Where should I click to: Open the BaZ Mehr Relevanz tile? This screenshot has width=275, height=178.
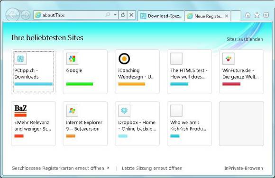[33, 124]
